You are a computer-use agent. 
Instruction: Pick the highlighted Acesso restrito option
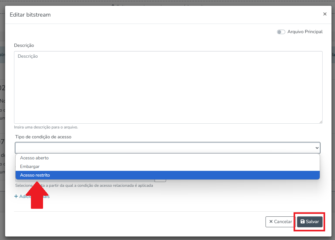[35, 175]
